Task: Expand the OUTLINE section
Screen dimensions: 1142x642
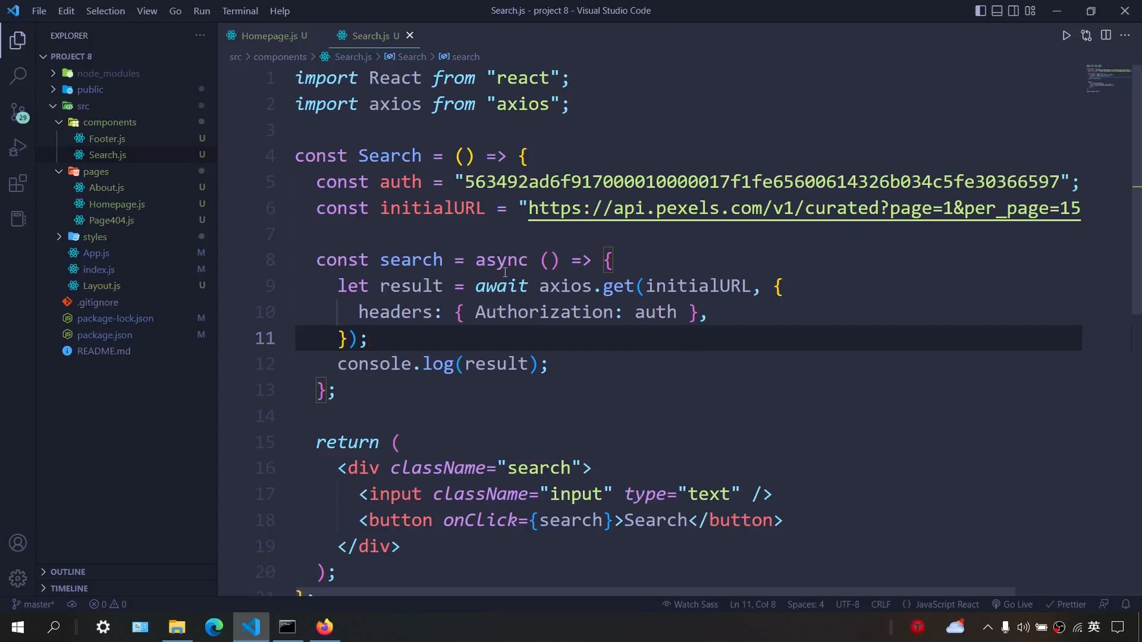Action: click(x=68, y=572)
